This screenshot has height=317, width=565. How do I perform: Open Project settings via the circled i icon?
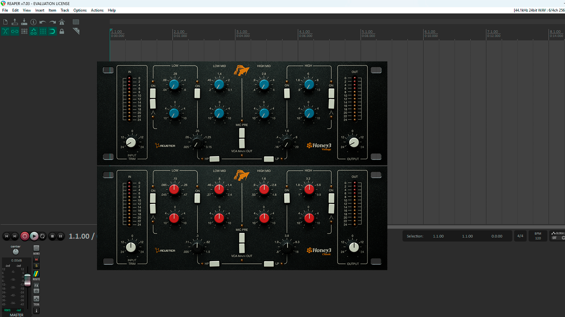pos(34,22)
